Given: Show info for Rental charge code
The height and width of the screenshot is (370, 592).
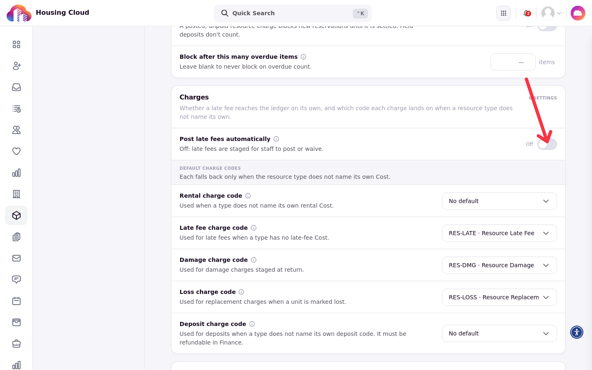Looking at the screenshot, I should [x=248, y=196].
